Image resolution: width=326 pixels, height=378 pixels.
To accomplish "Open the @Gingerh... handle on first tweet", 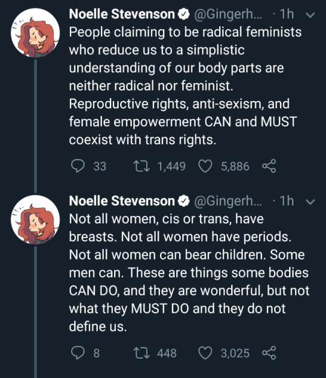I will pos(228,15).
